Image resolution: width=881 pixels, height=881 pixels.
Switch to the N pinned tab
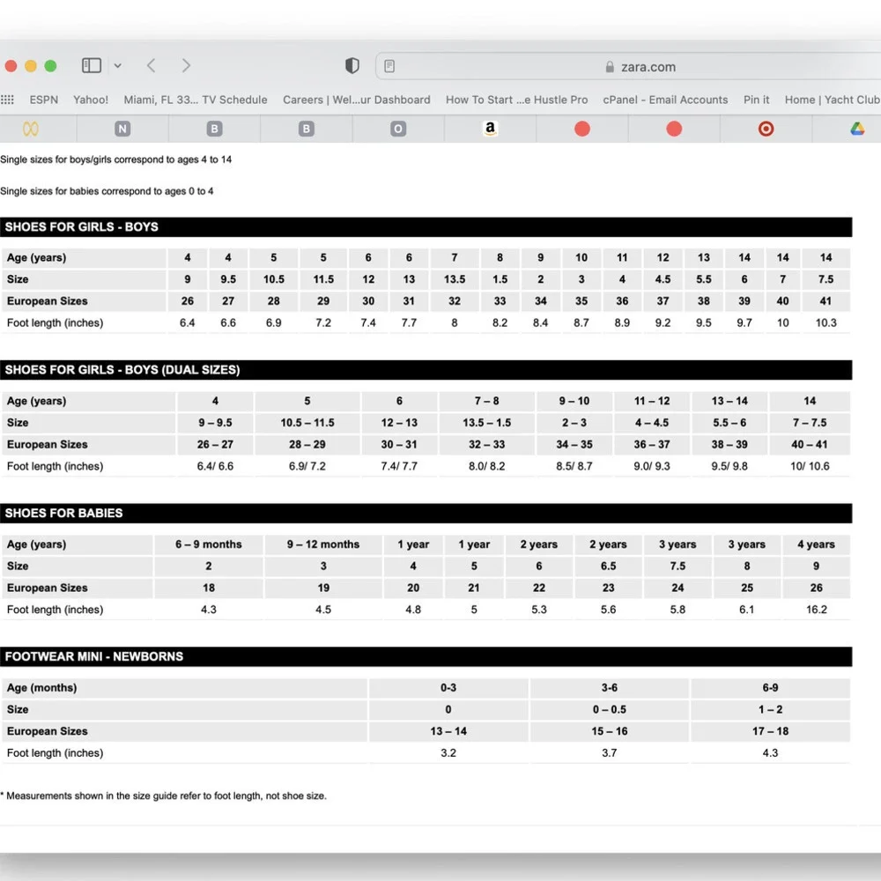tap(122, 130)
